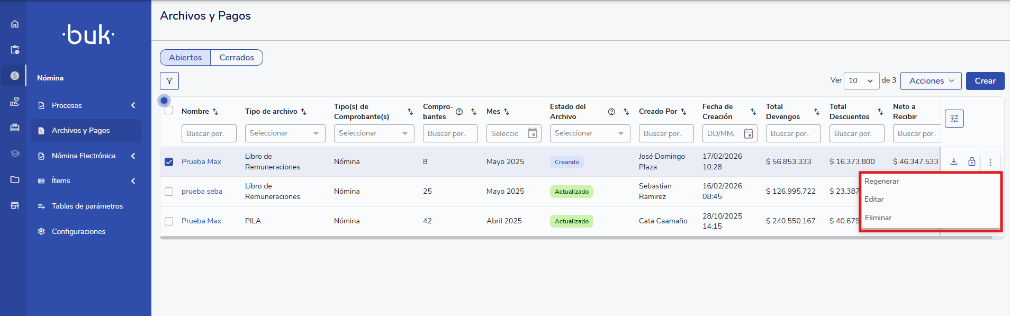1010x316 pixels.
Task: Click the Crear button
Action: click(x=985, y=81)
